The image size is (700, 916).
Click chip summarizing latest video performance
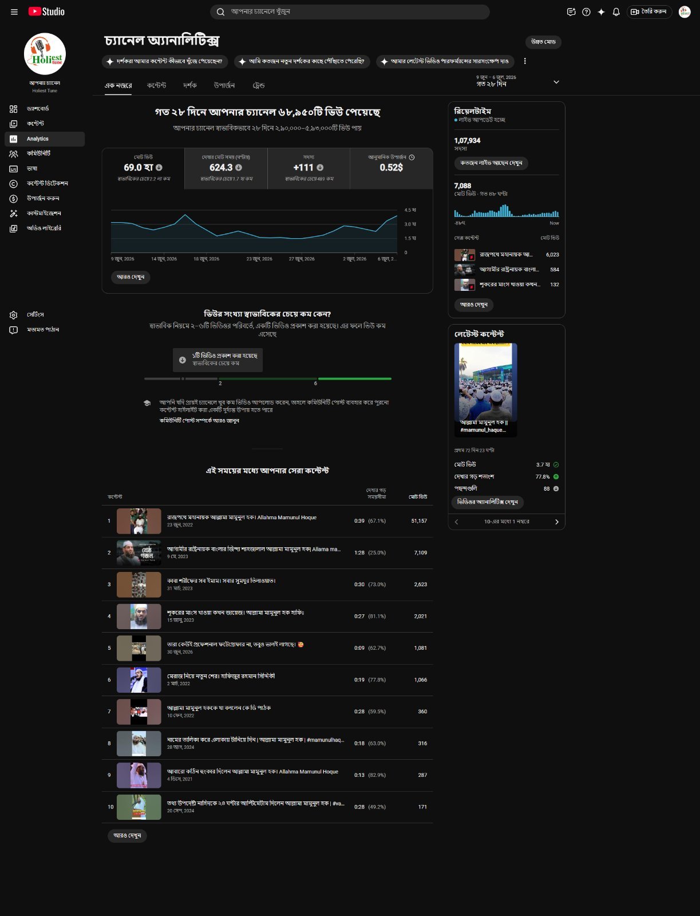pyautogui.click(x=445, y=61)
